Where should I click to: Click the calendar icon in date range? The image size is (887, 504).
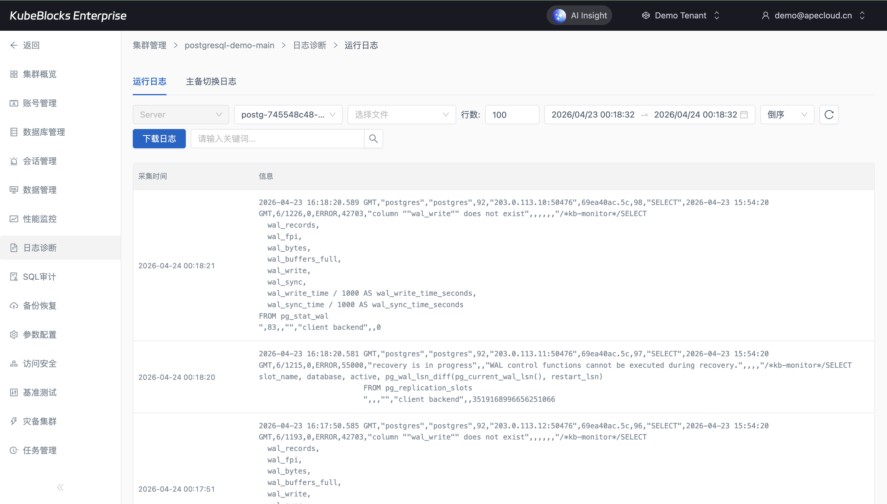(744, 115)
